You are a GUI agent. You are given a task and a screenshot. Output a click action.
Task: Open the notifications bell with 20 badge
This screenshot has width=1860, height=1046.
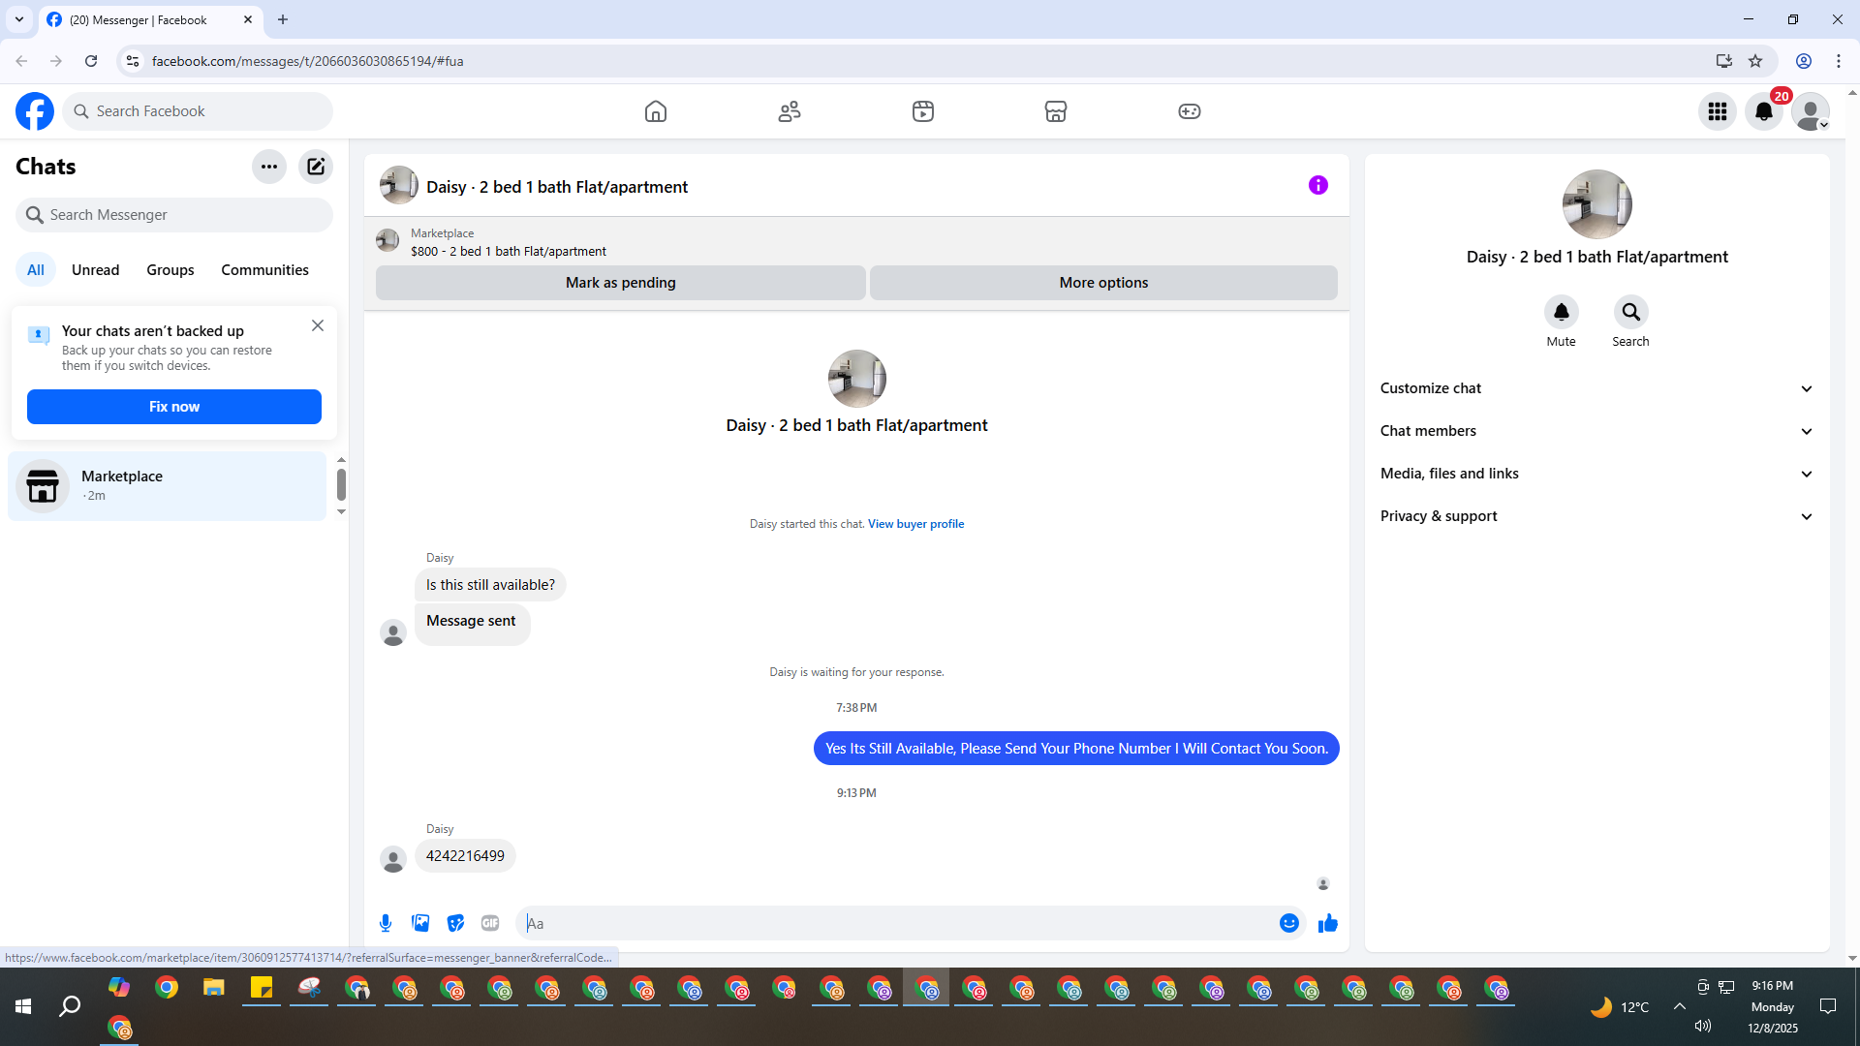1764,111
